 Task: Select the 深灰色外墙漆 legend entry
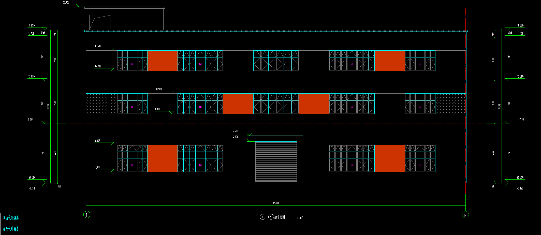[11, 229]
